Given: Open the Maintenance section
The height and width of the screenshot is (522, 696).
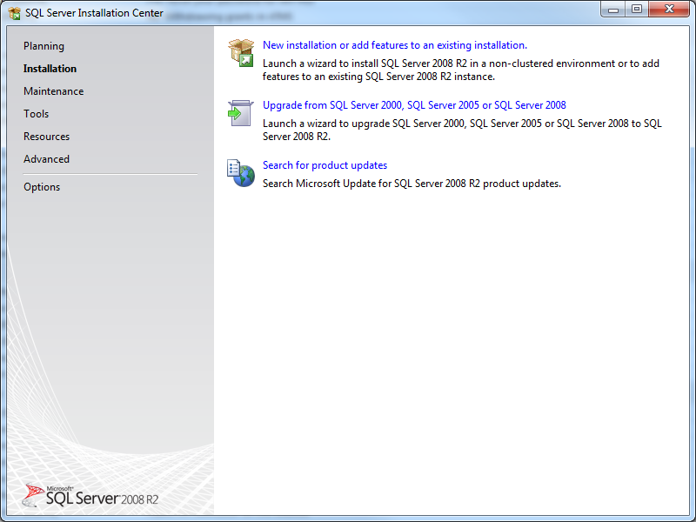Looking at the screenshot, I should [54, 90].
